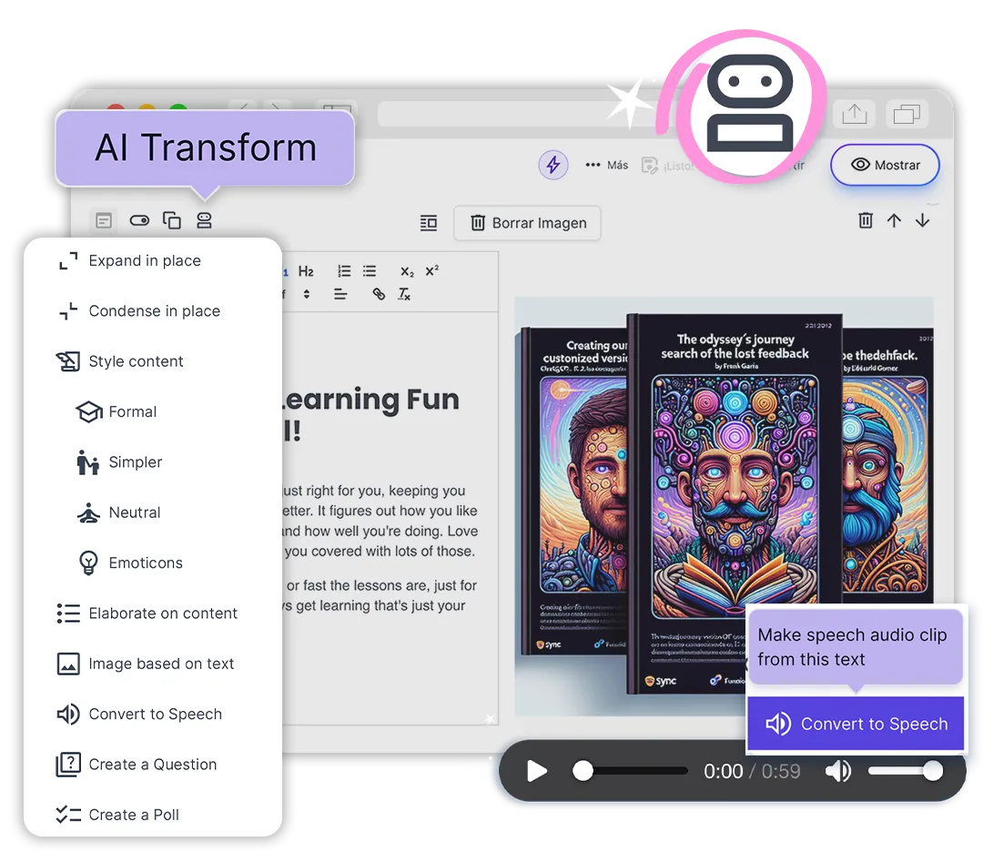Click the duplicate block icon in the toolbar
The width and height of the screenshot is (983, 862).
(x=172, y=220)
